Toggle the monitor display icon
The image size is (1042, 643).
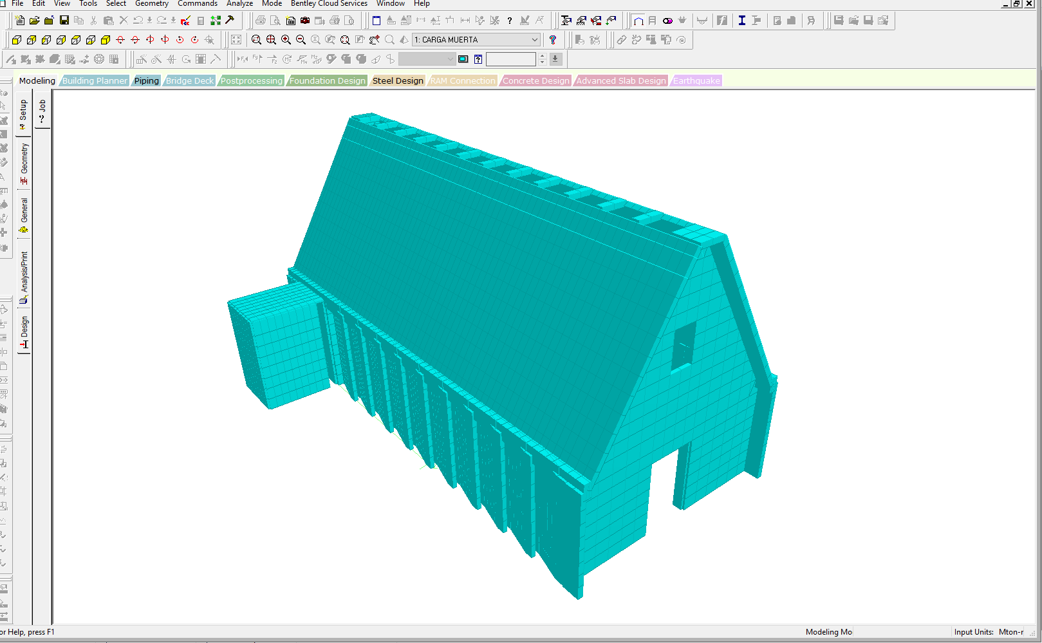463,59
